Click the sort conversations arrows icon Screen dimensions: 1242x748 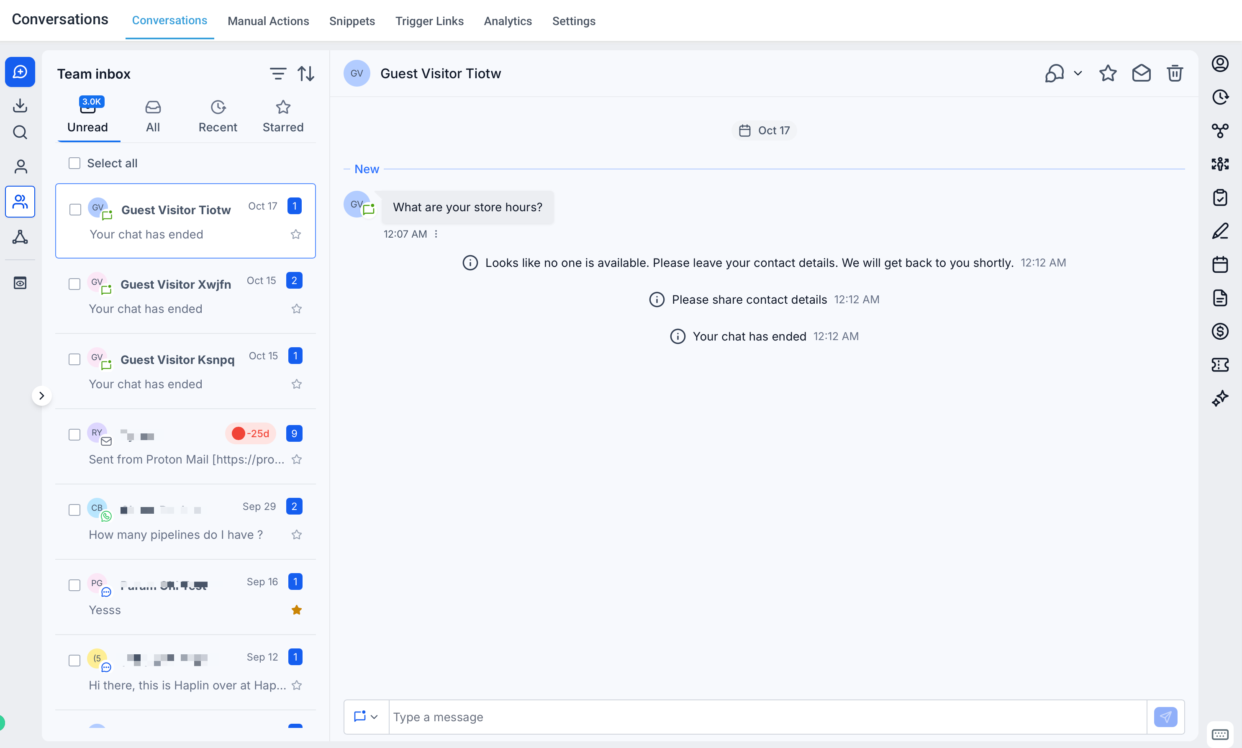click(306, 74)
